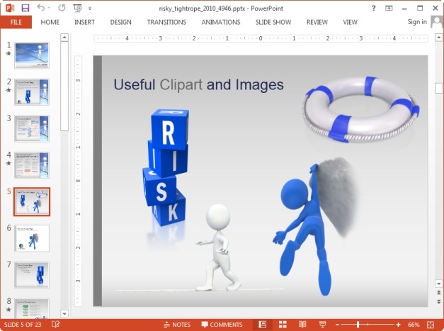Click slide area vertical scrollbar thumb

(x=438, y=88)
